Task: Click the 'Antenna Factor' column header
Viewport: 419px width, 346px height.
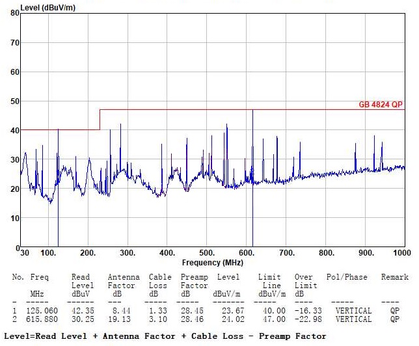Action: tap(124, 282)
